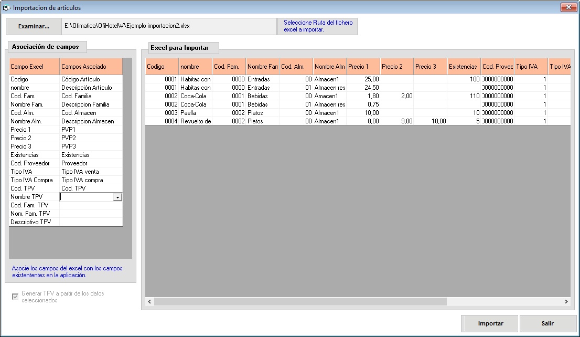Select the Descripcion Almacen cell
Screen dimensions: 580x337
point(91,121)
